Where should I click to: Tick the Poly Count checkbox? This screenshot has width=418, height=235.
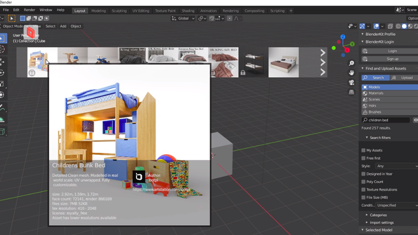coord(363,181)
